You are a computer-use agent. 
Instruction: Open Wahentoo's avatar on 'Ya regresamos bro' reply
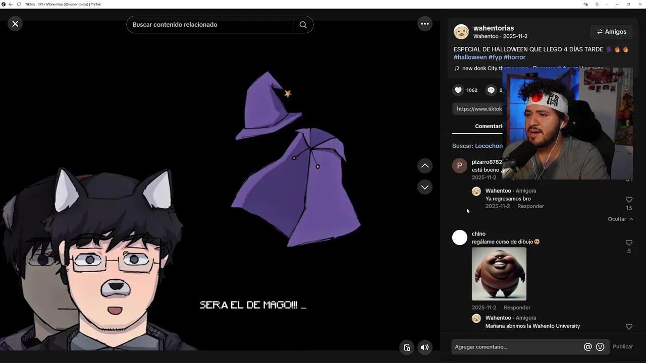click(476, 191)
